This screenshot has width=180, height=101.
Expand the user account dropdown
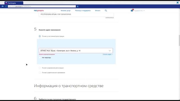(139, 11)
